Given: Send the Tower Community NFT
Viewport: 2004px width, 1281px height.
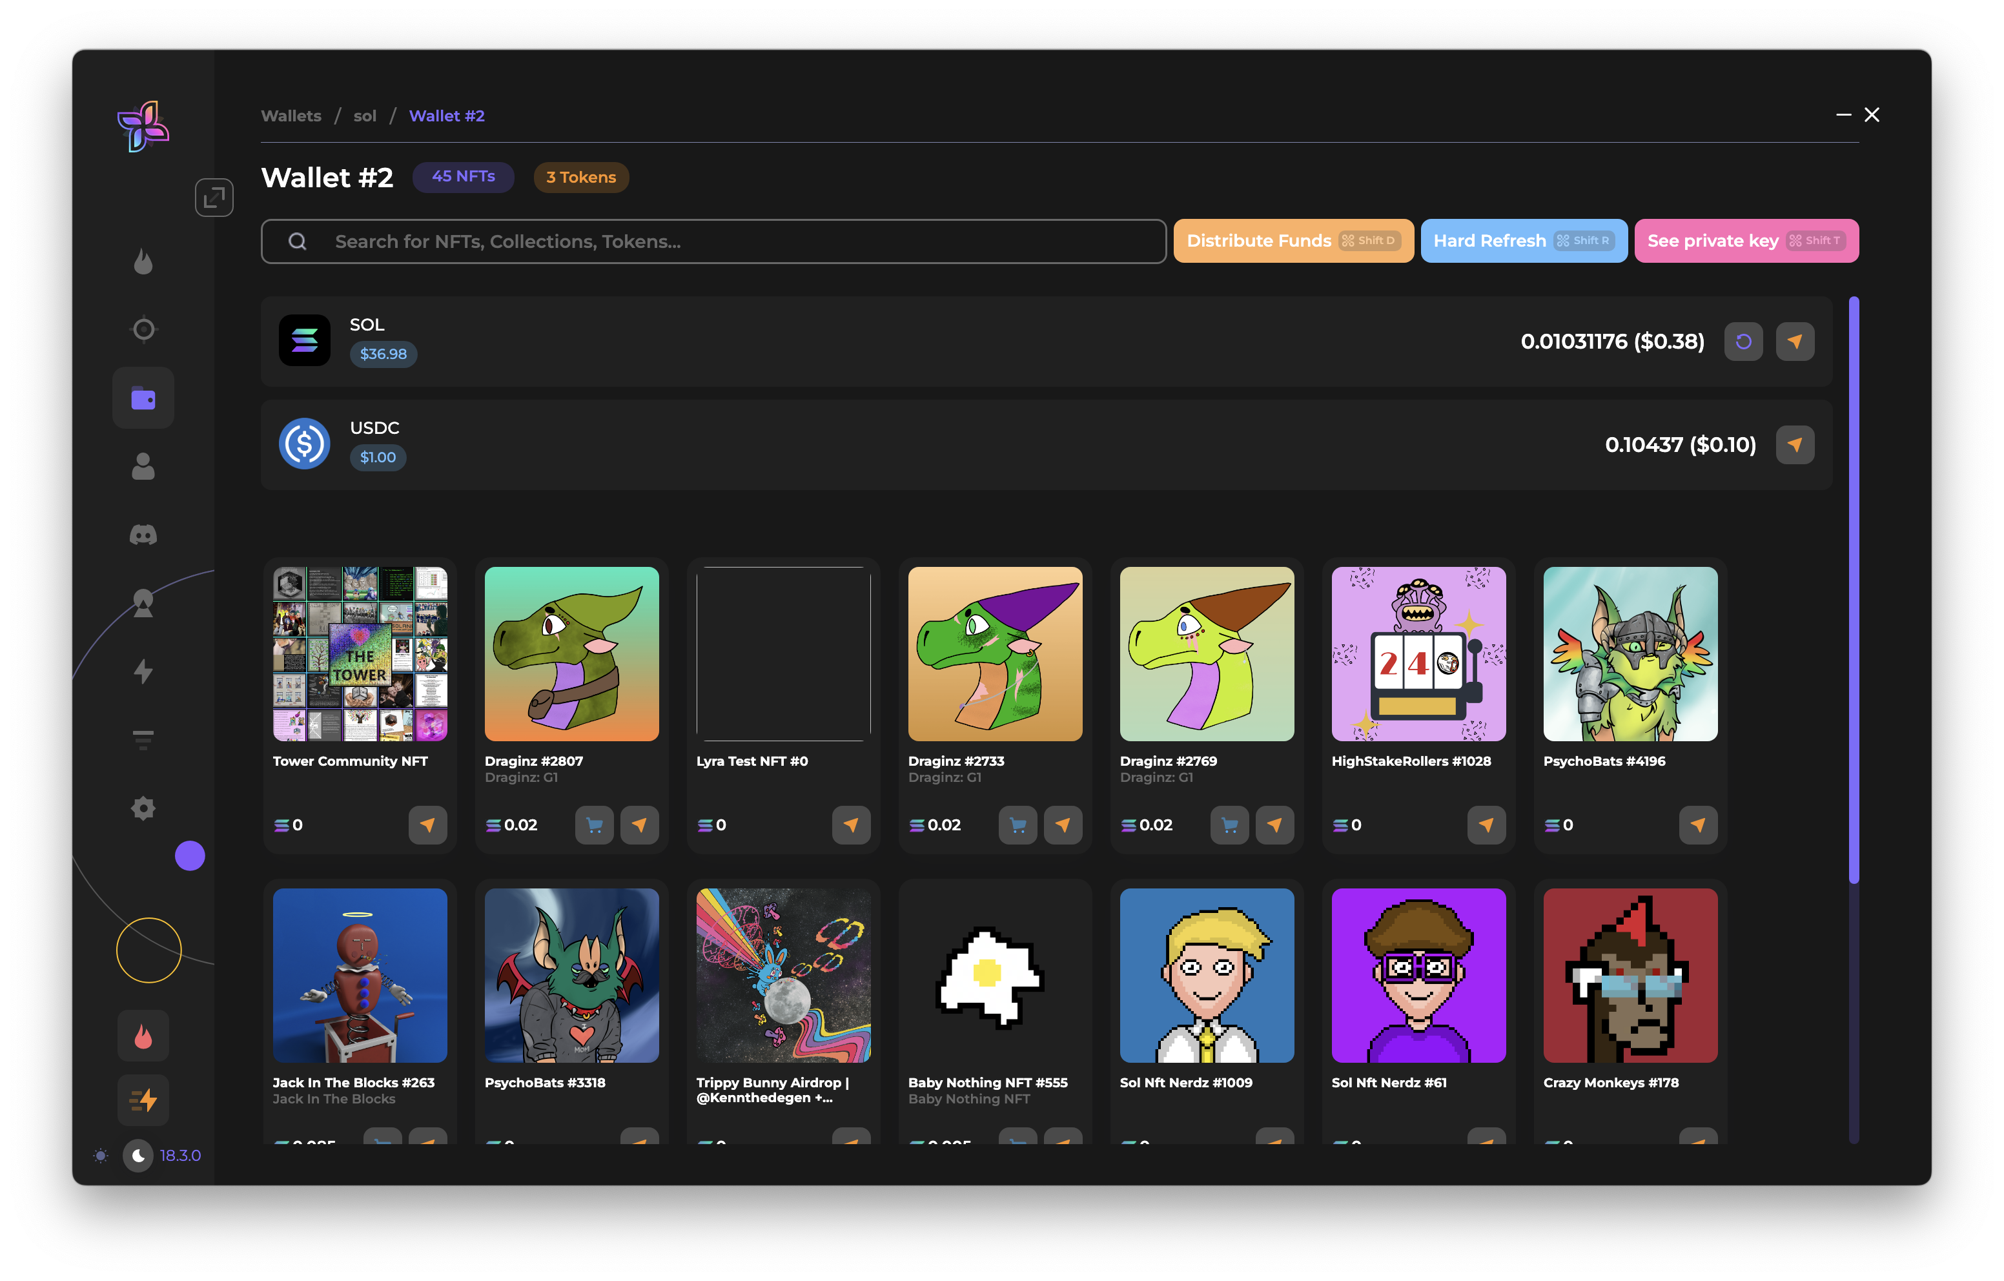Looking at the screenshot, I should pyautogui.click(x=428, y=825).
